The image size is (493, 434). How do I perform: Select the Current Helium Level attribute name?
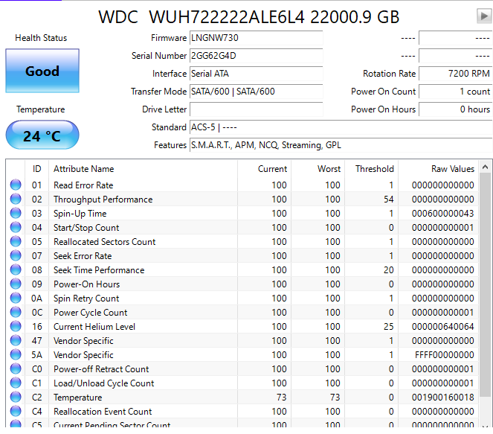point(94,327)
